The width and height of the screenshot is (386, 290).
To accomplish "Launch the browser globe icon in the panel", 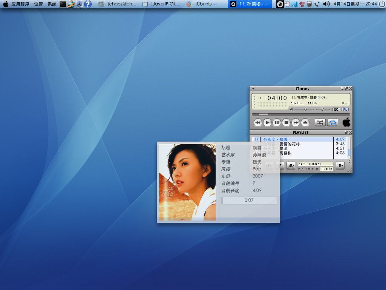I will [x=71, y=4].
